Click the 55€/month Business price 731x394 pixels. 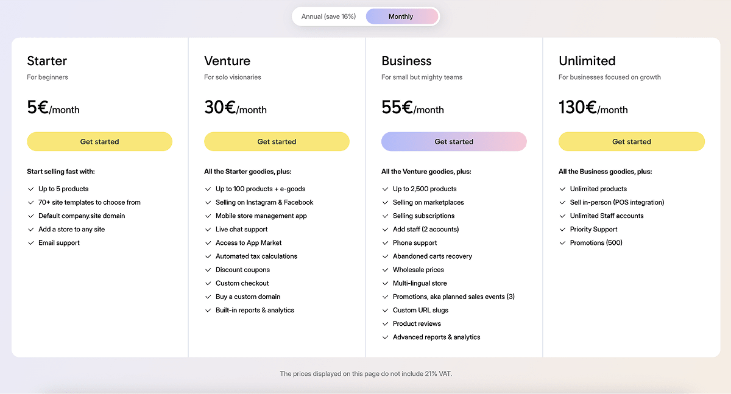pos(412,108)
